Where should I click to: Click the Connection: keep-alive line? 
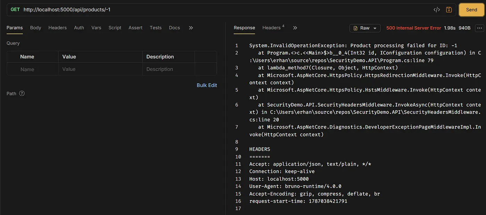click(x=282, y=171)
